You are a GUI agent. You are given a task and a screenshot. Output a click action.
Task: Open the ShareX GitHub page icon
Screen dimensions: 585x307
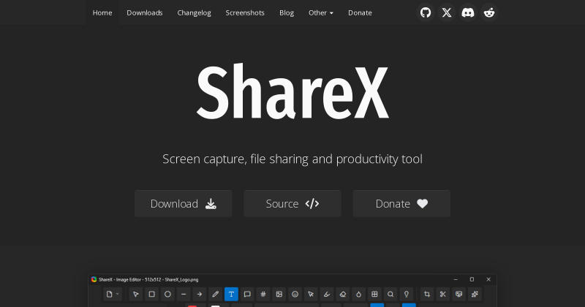click(426, 12)
